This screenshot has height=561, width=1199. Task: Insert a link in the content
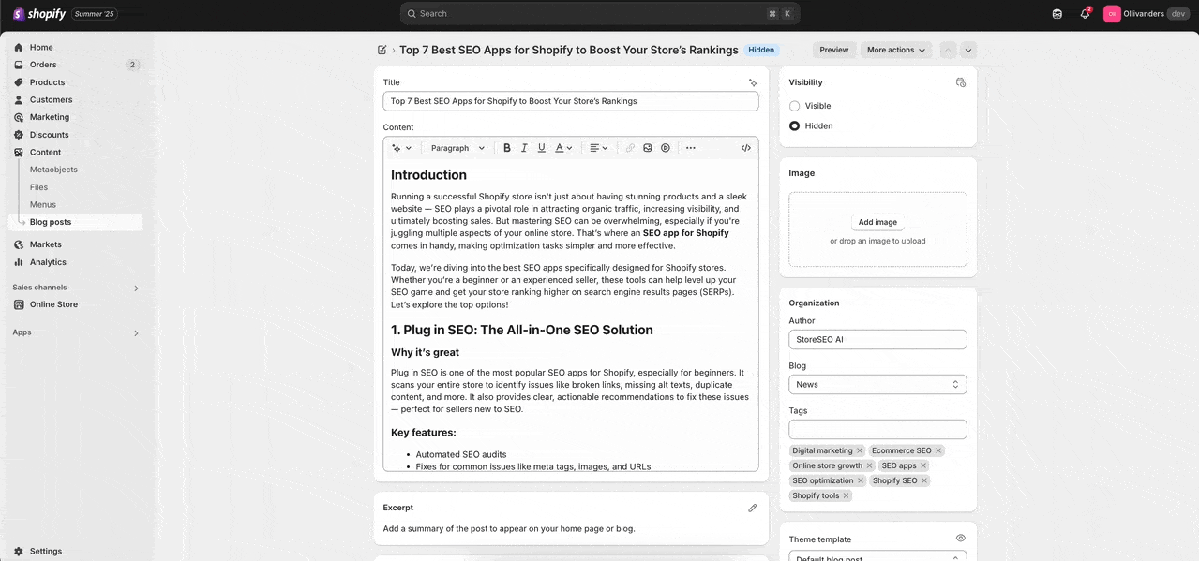pyautogui.click(x=630, y=148)
